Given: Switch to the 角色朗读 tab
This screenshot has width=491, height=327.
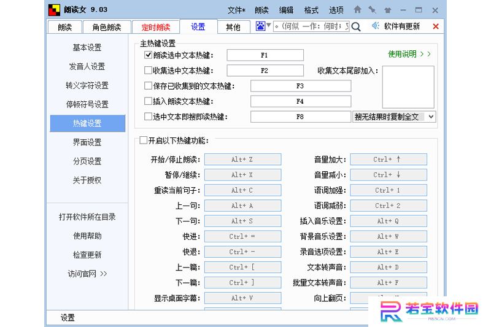Looking at the screenshot, I should pos(107,27).
